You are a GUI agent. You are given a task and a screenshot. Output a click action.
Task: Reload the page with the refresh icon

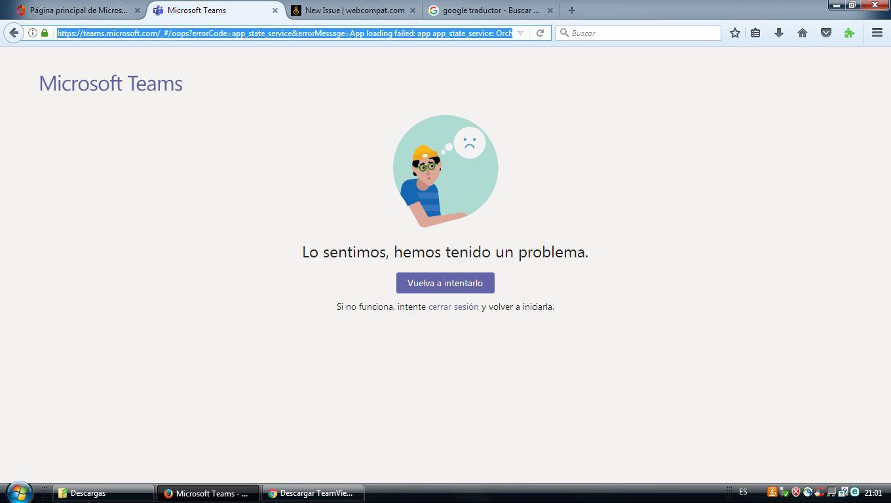(x=539, y=32)
